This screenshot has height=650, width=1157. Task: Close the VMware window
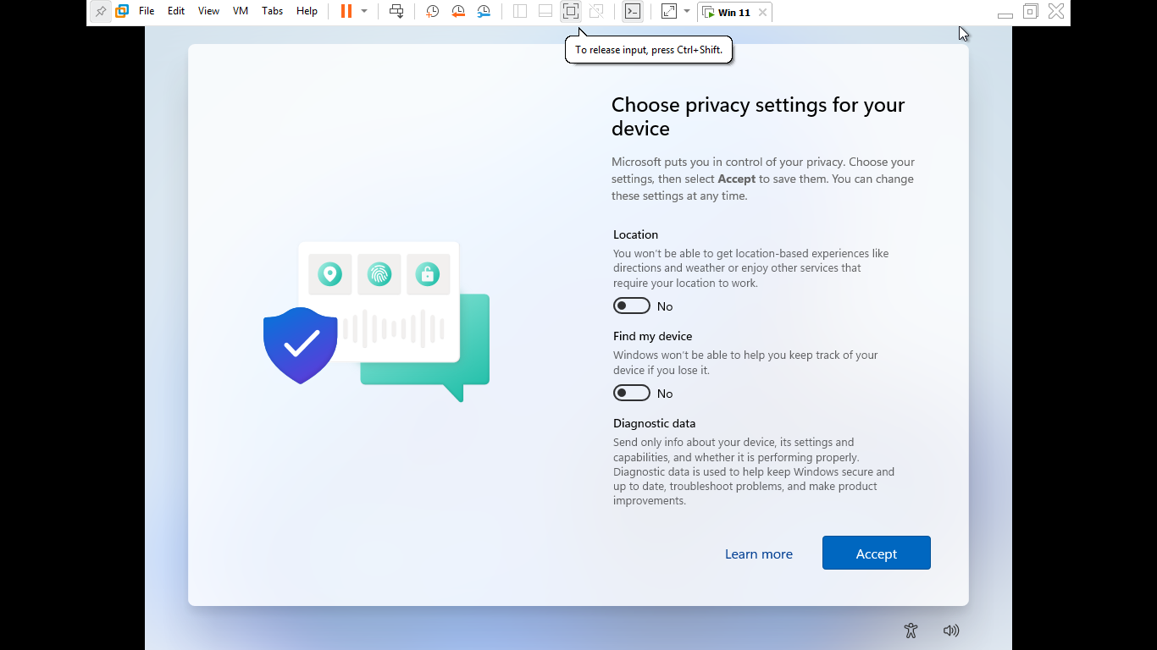[x=1056, y=12]
